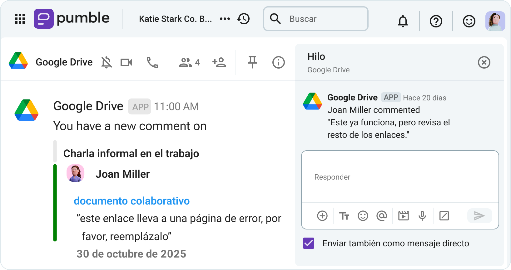Viewport: 511px width, 270px height.
Task: Click Google Drive app avatar in message
Action: tap(27, 110)
